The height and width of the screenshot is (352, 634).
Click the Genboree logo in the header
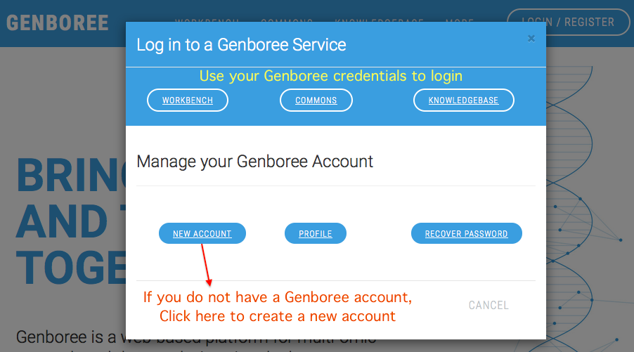58,22
